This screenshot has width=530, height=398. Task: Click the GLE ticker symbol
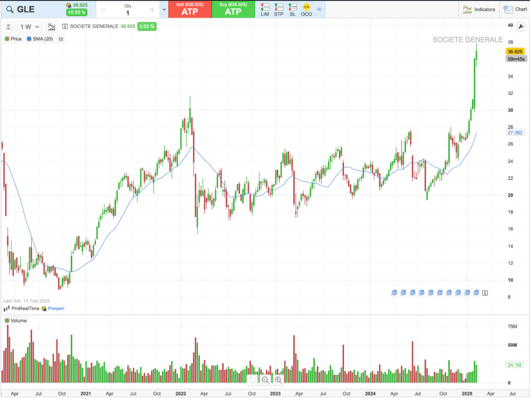tap(26, 9)
